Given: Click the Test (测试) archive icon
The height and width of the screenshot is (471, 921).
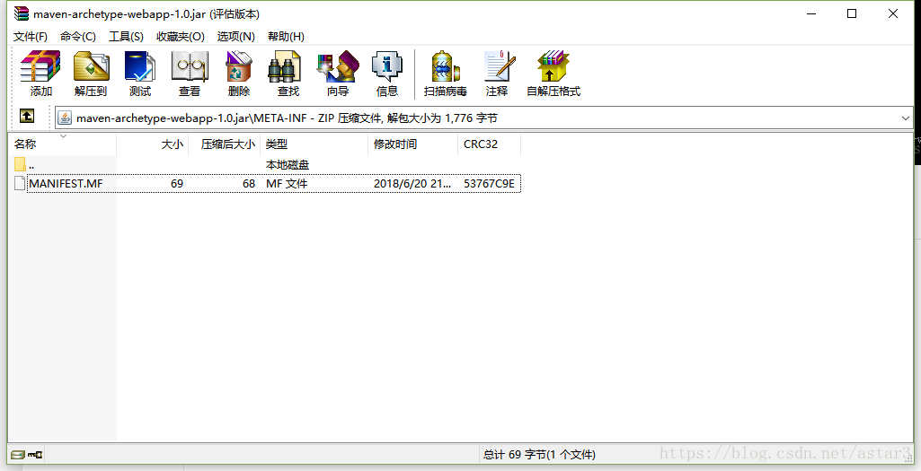Looking at the screenshot, I should pos(140,66).
